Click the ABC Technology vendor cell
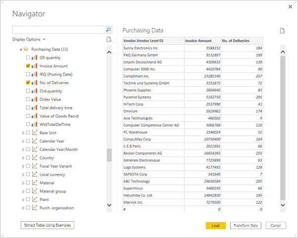298x238 pixels. click(x=153, y=182)
